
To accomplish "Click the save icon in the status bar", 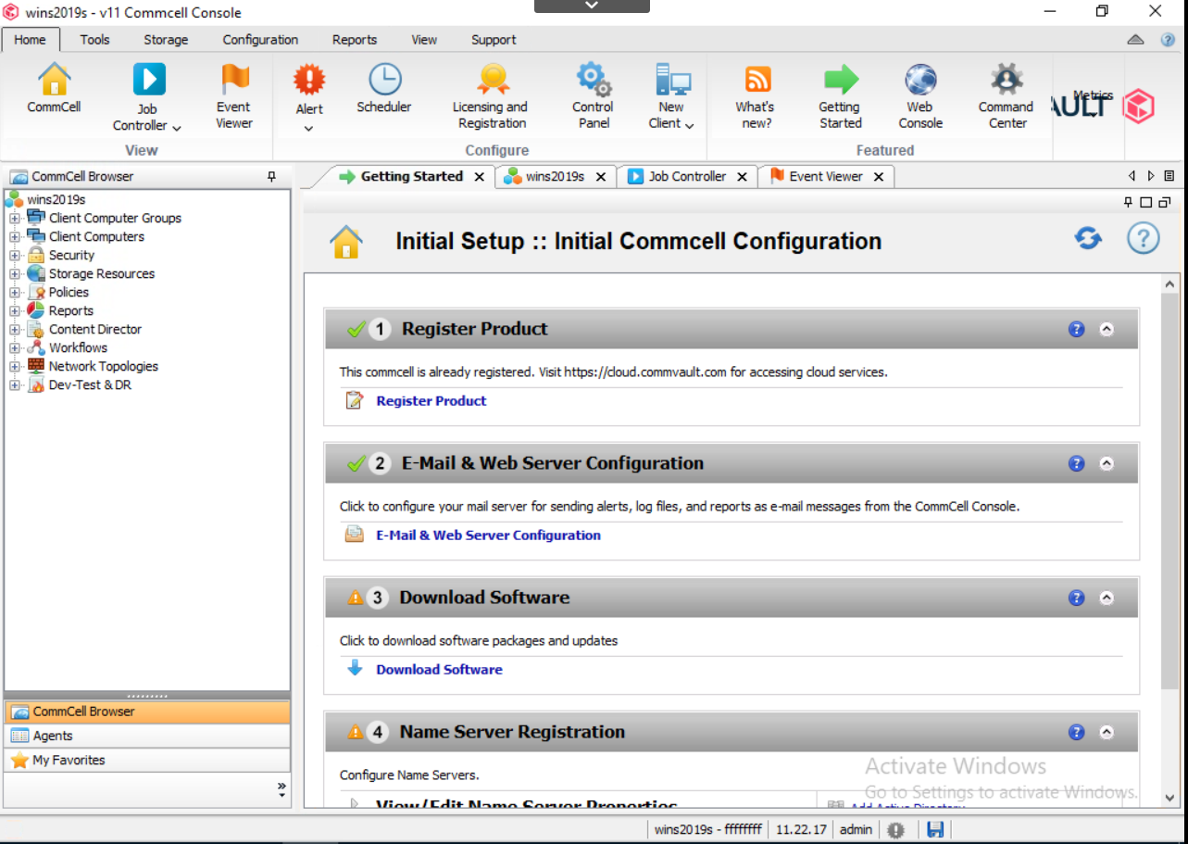I will point(935,830).
